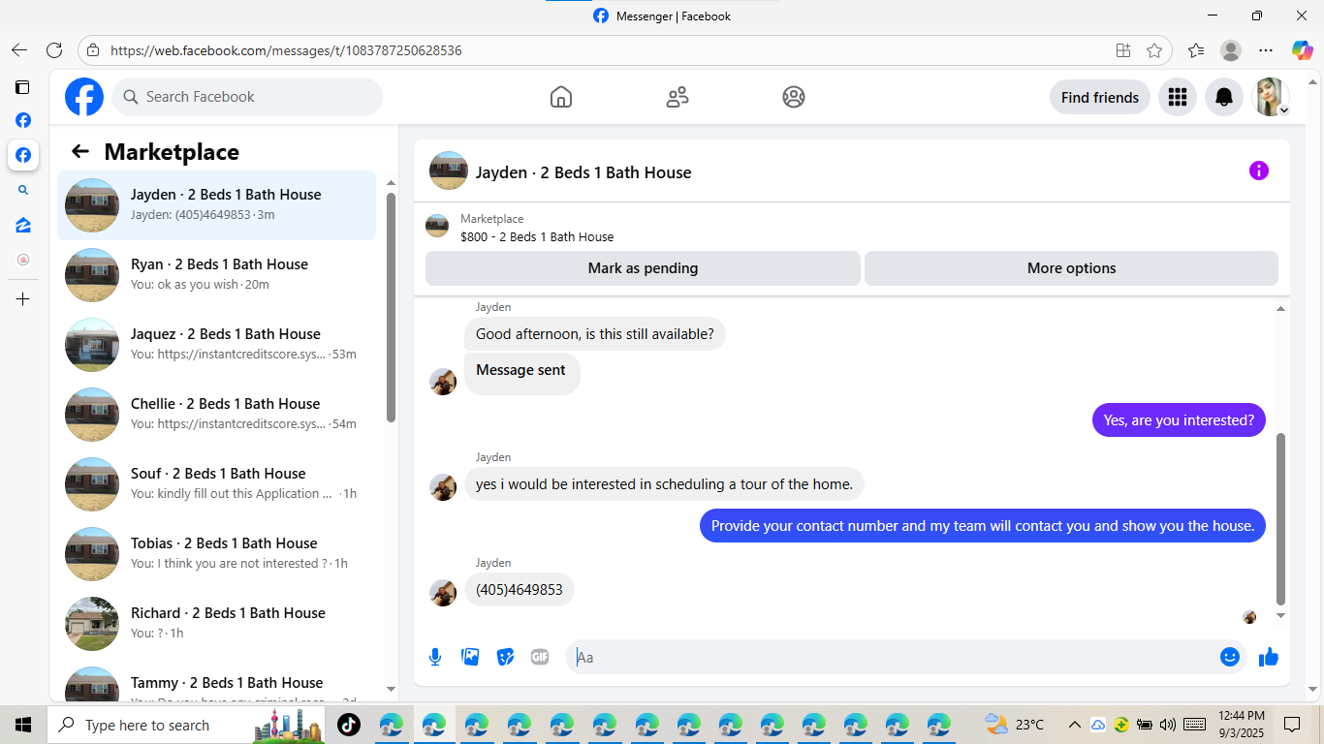The image size is (1324, 744).
Task: Click the volume icon in system tray
Action: 1167,725
